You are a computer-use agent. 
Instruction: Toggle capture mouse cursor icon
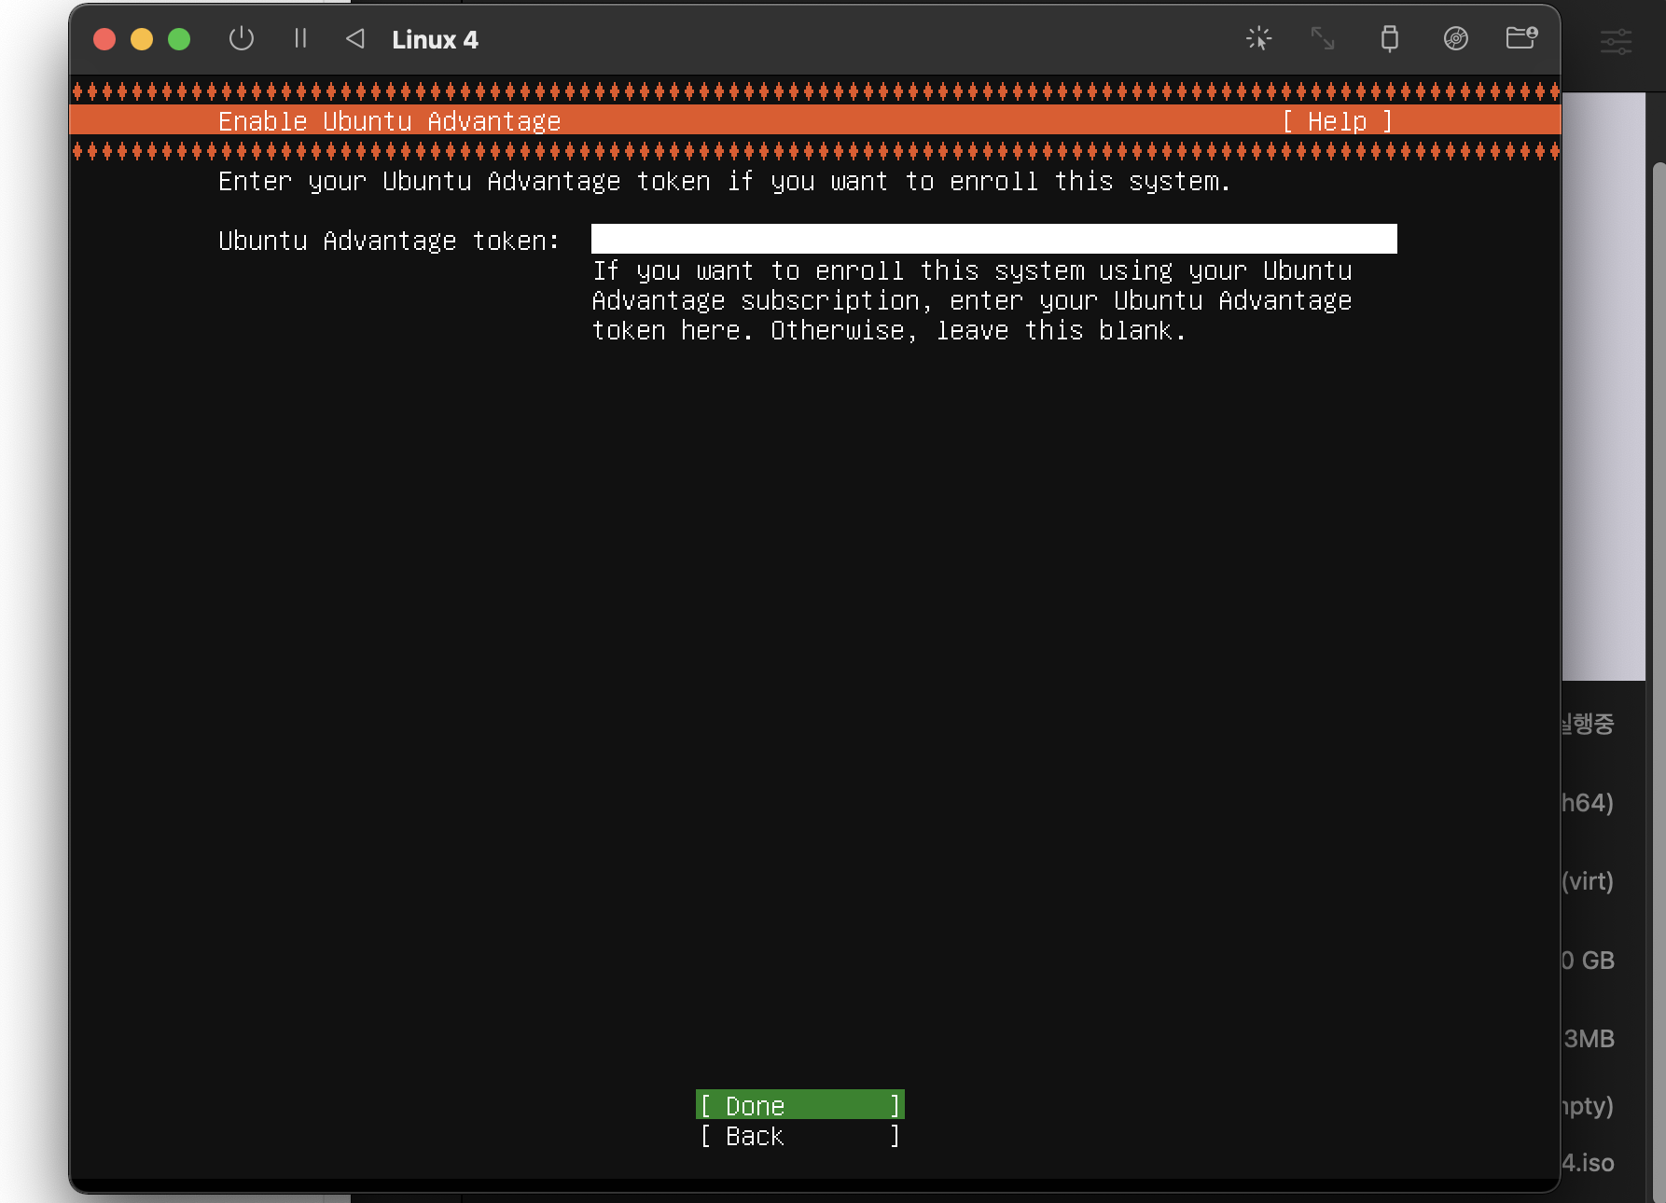1259,38
